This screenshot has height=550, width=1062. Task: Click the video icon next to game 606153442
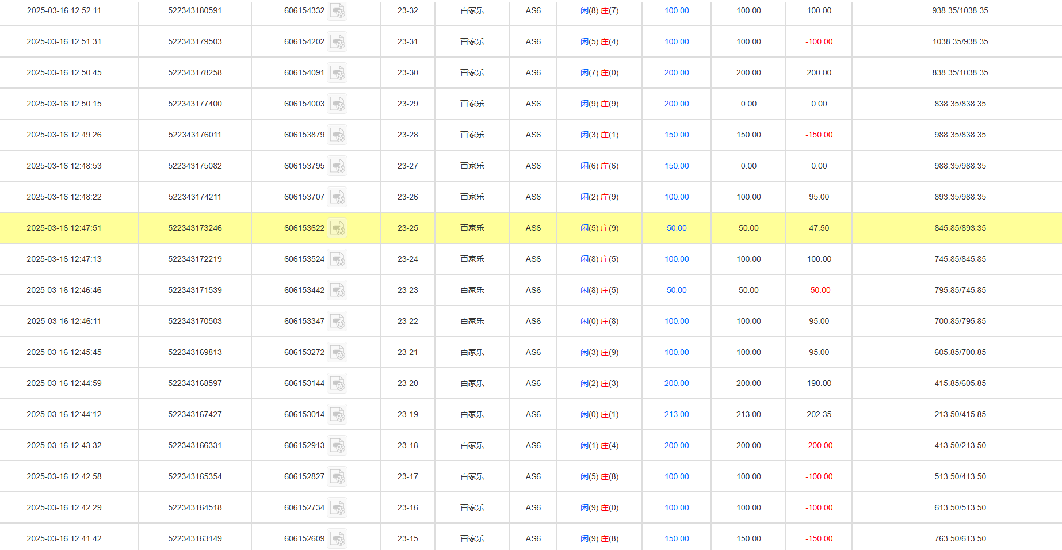338,290
